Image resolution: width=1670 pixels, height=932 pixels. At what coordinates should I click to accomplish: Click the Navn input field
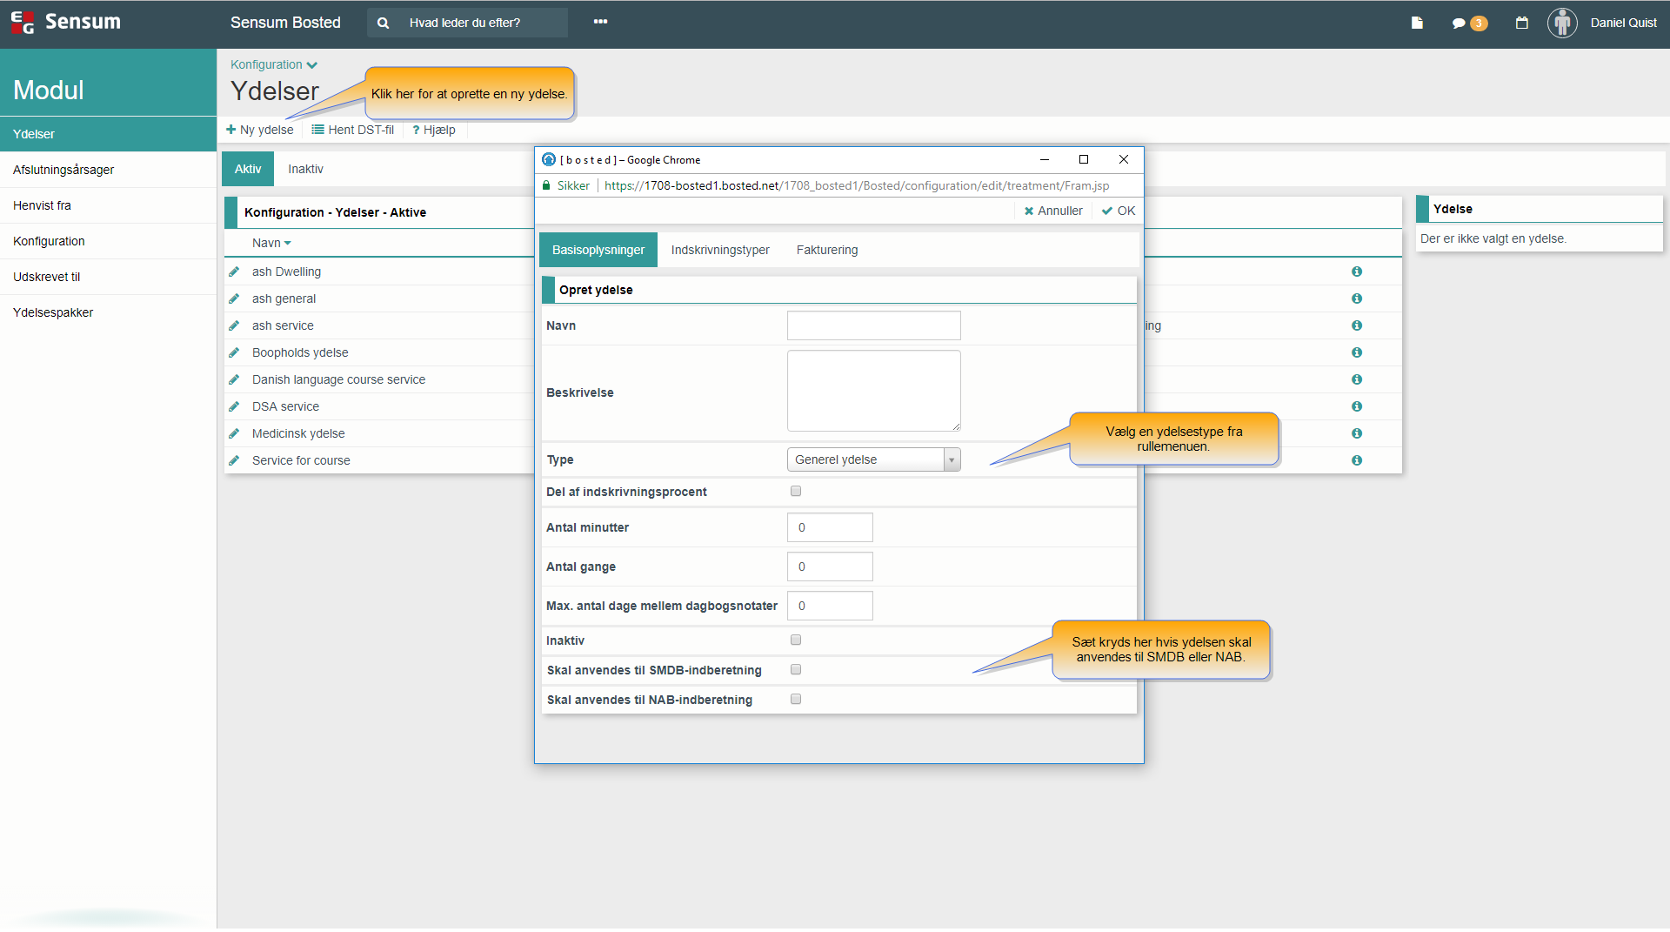point(873,325)
